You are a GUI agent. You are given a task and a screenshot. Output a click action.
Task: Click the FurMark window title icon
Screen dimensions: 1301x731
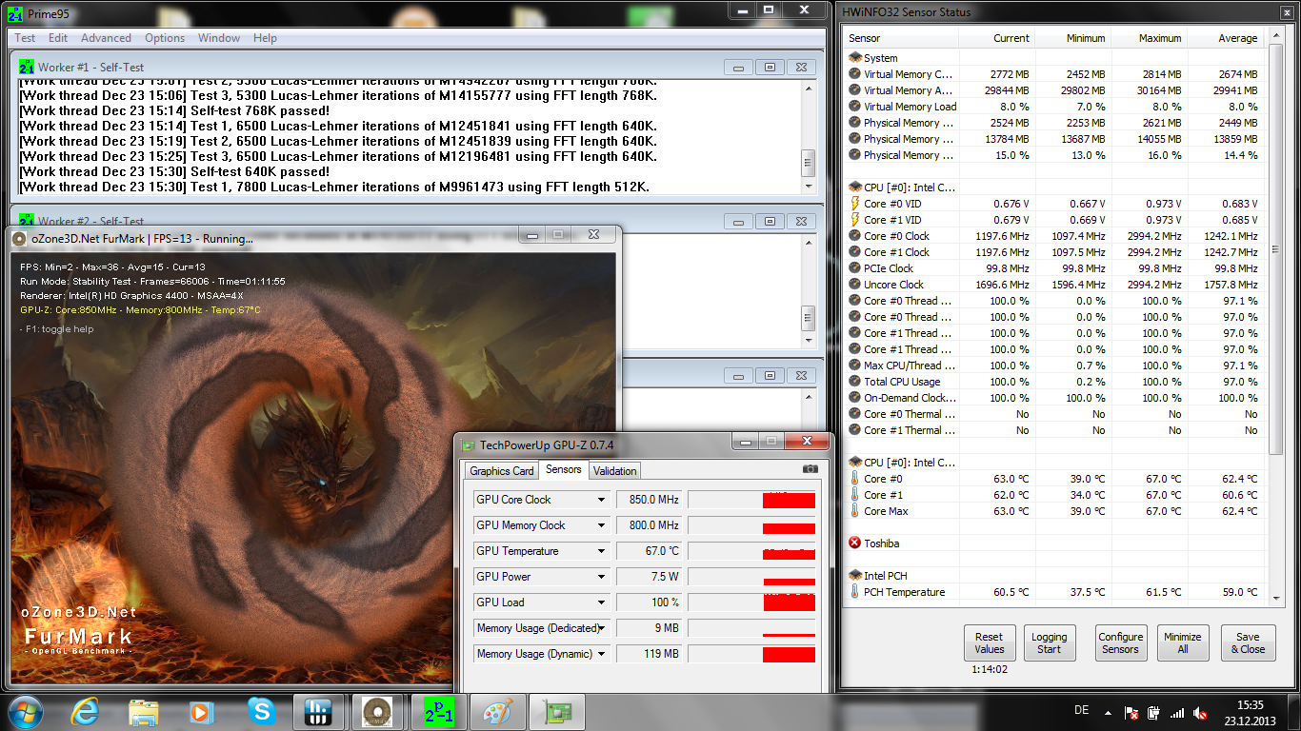19,238
